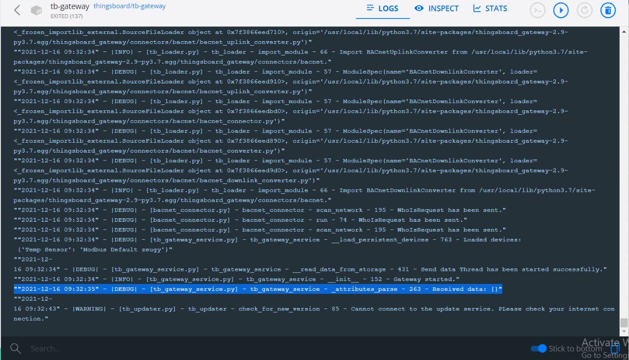Start the tb-gateway container with the play icon
The height and width of the screenshot is (360, 629).
pos(561,9)
